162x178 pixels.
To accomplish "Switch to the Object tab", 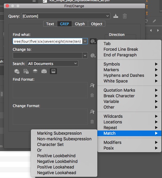I will (x=97, y=24).
